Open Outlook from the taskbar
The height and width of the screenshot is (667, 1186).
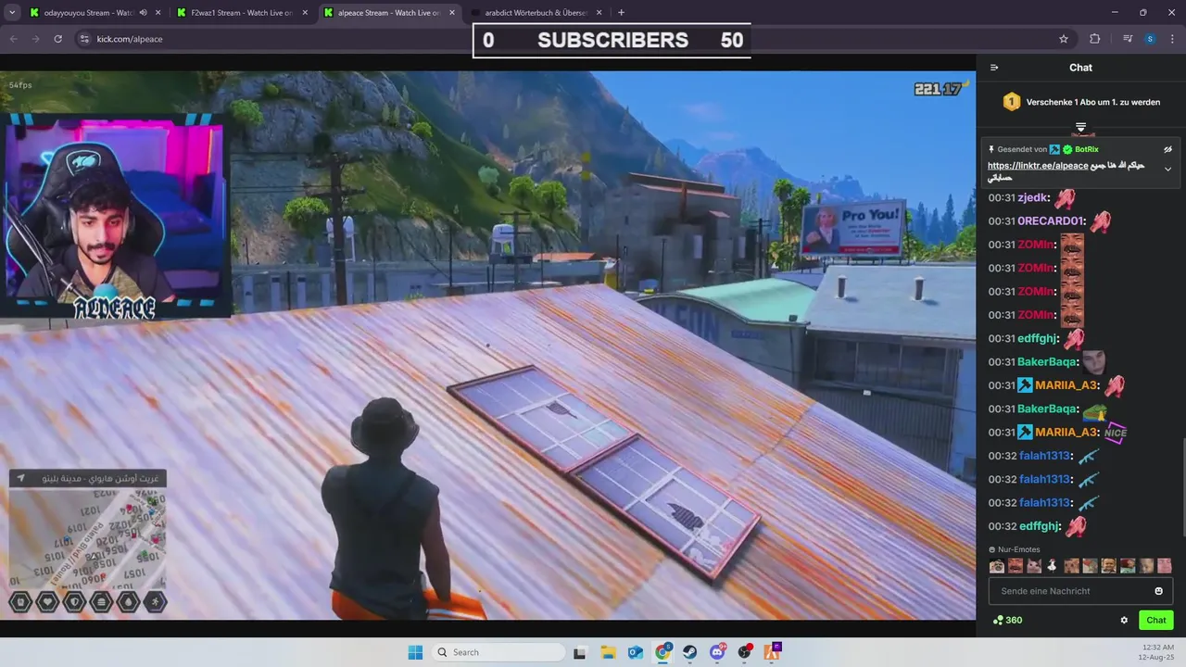pos(636,652)
